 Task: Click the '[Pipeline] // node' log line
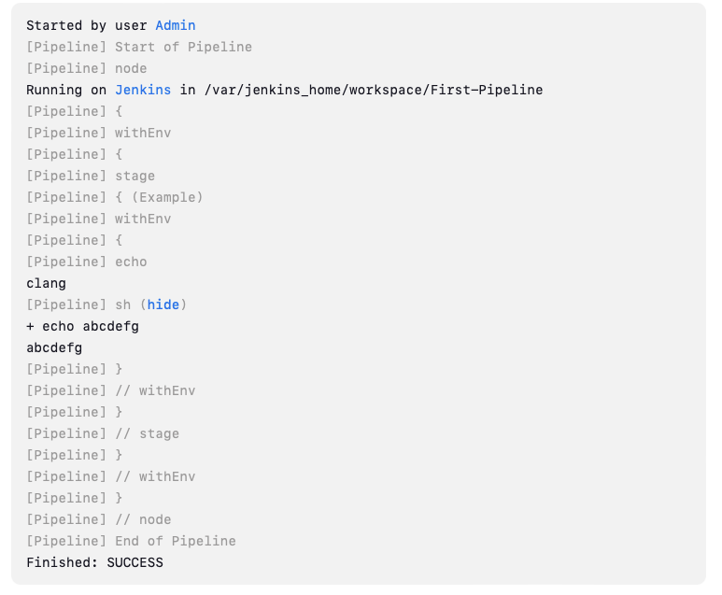click(x=98, y=520)
